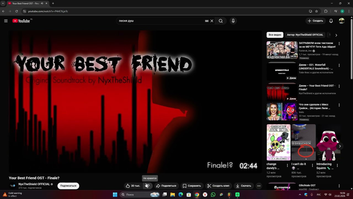Install app icon in address bar
This screenshot has width=353, height=199.
(311, 11)
